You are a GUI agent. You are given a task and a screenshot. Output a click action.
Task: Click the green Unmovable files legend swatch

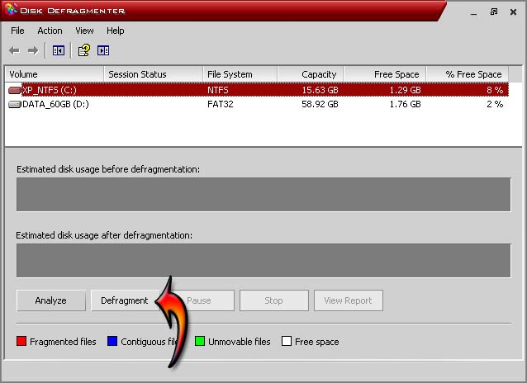(200, 342)
